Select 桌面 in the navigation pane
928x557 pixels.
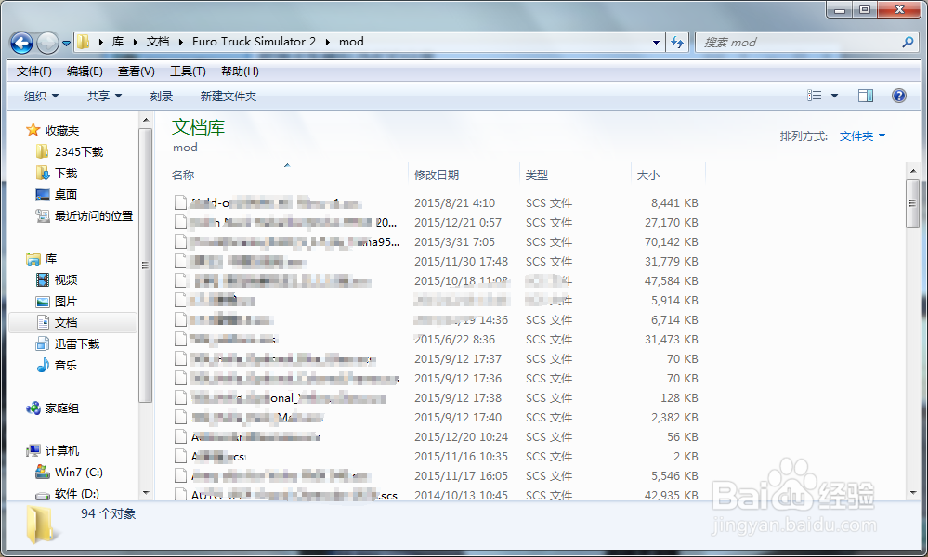66,195
